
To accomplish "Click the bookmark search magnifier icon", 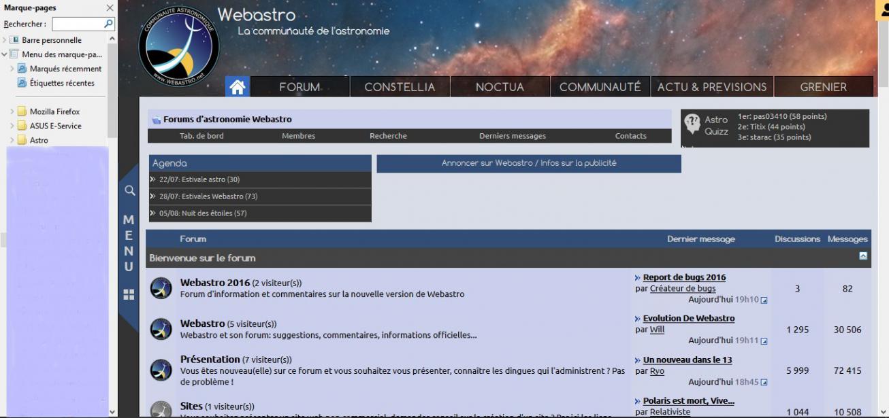I will click(x=108, y=24).
